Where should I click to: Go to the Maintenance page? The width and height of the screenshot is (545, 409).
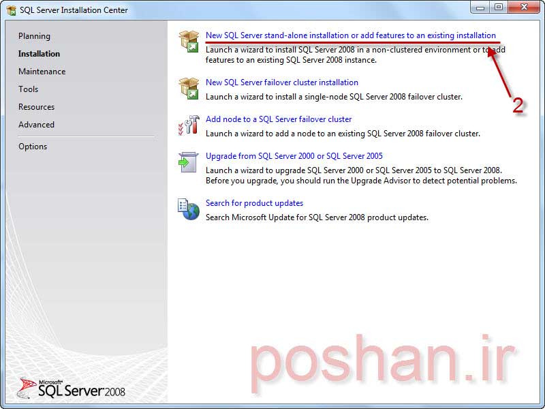click(42, 72)
